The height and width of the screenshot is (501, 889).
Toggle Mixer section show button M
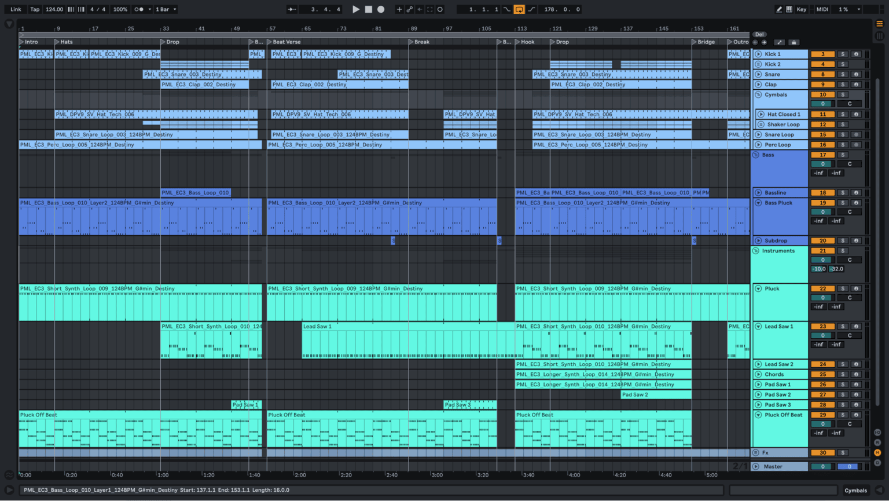coord(877,452)
